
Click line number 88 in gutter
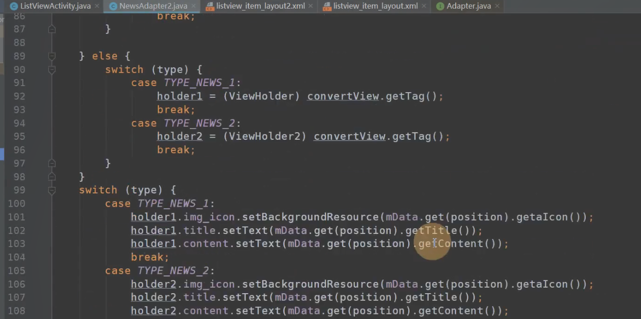point(19,43)
